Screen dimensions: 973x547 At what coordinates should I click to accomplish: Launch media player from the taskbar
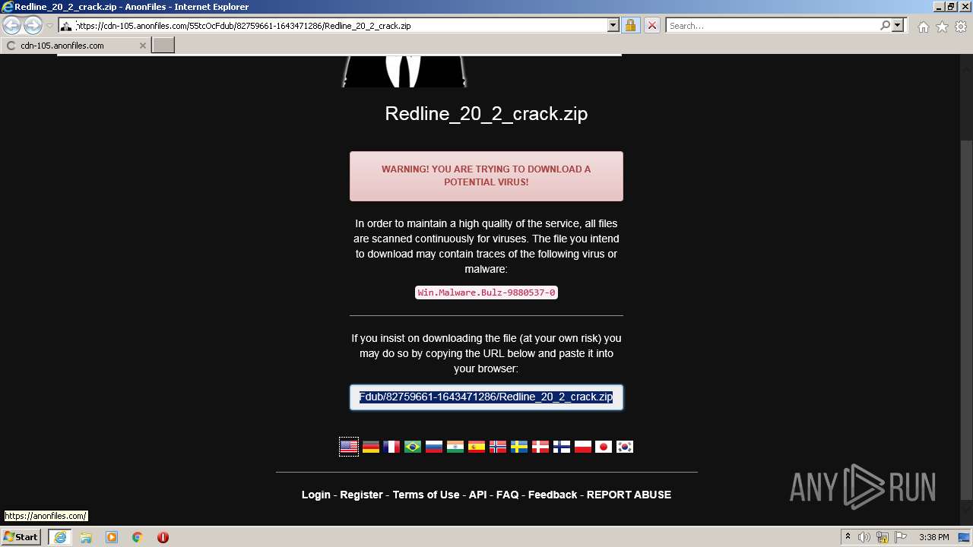click(x=112, y=537)
